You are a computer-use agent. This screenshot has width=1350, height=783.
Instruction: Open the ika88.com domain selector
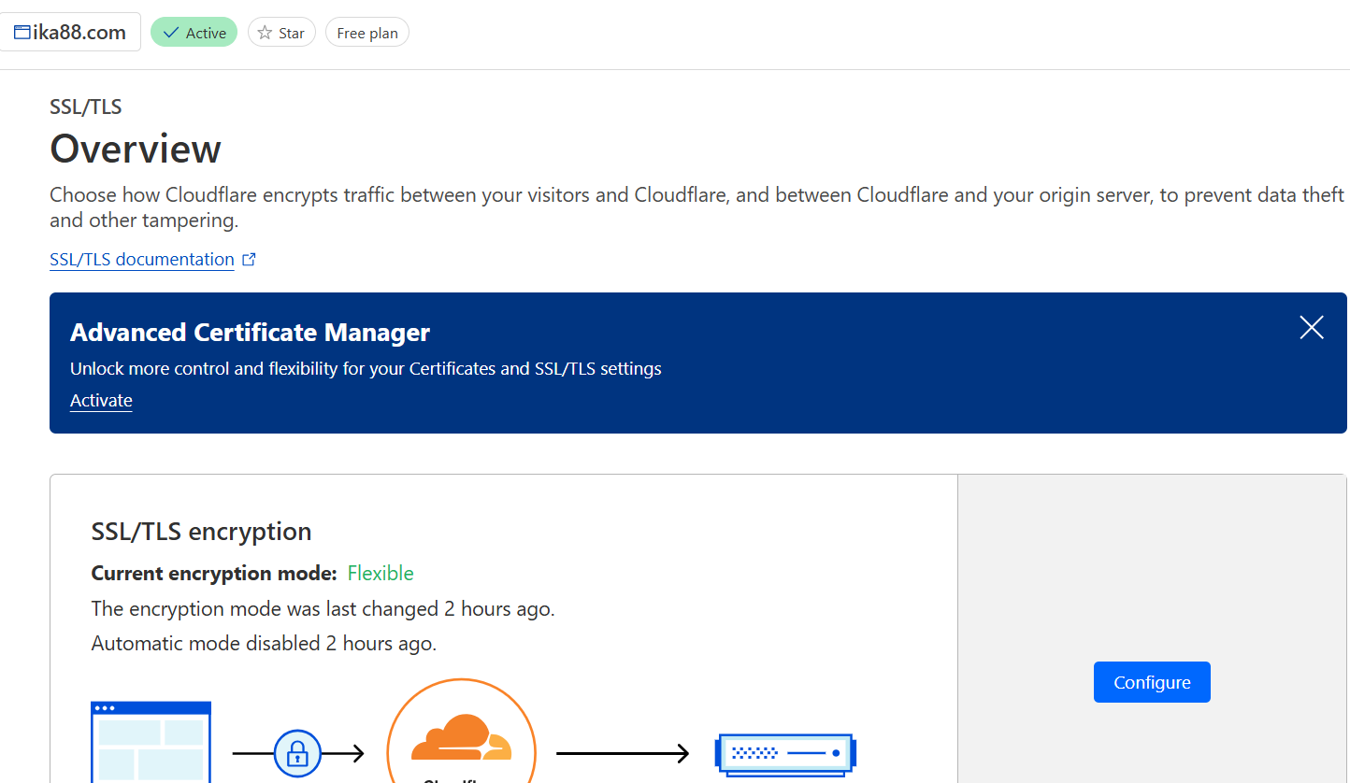point(70,32)
